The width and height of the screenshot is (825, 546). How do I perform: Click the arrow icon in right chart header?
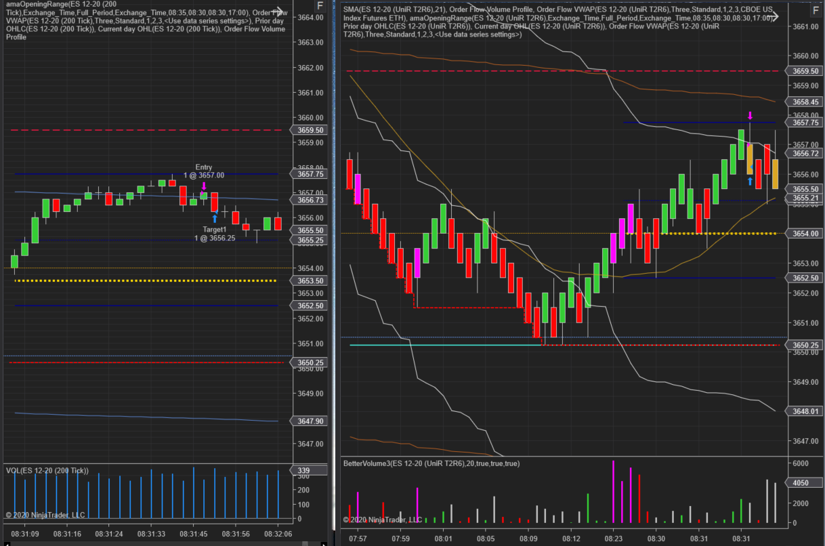[x=771, y=15]
